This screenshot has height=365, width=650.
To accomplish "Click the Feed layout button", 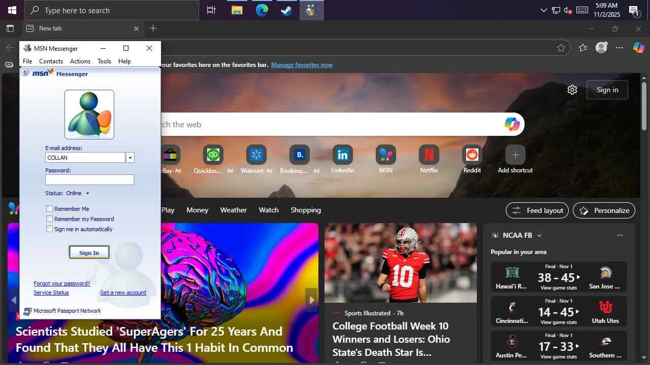I will [538, 210].
